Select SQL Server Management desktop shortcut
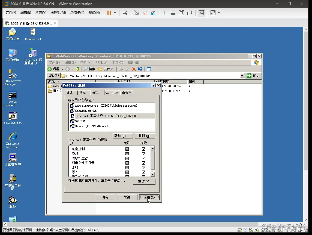 [x=13, y=78]
